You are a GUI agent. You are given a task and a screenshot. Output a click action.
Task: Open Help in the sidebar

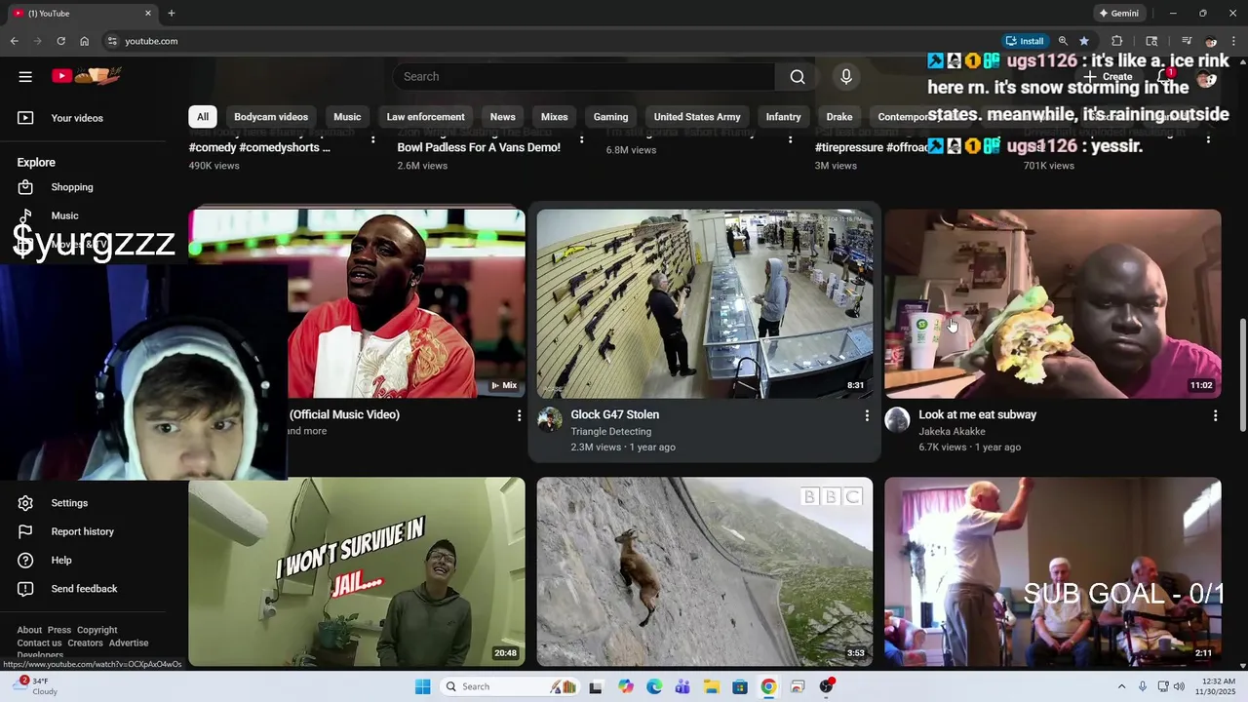pyautogui.click(x=61, y=561)
